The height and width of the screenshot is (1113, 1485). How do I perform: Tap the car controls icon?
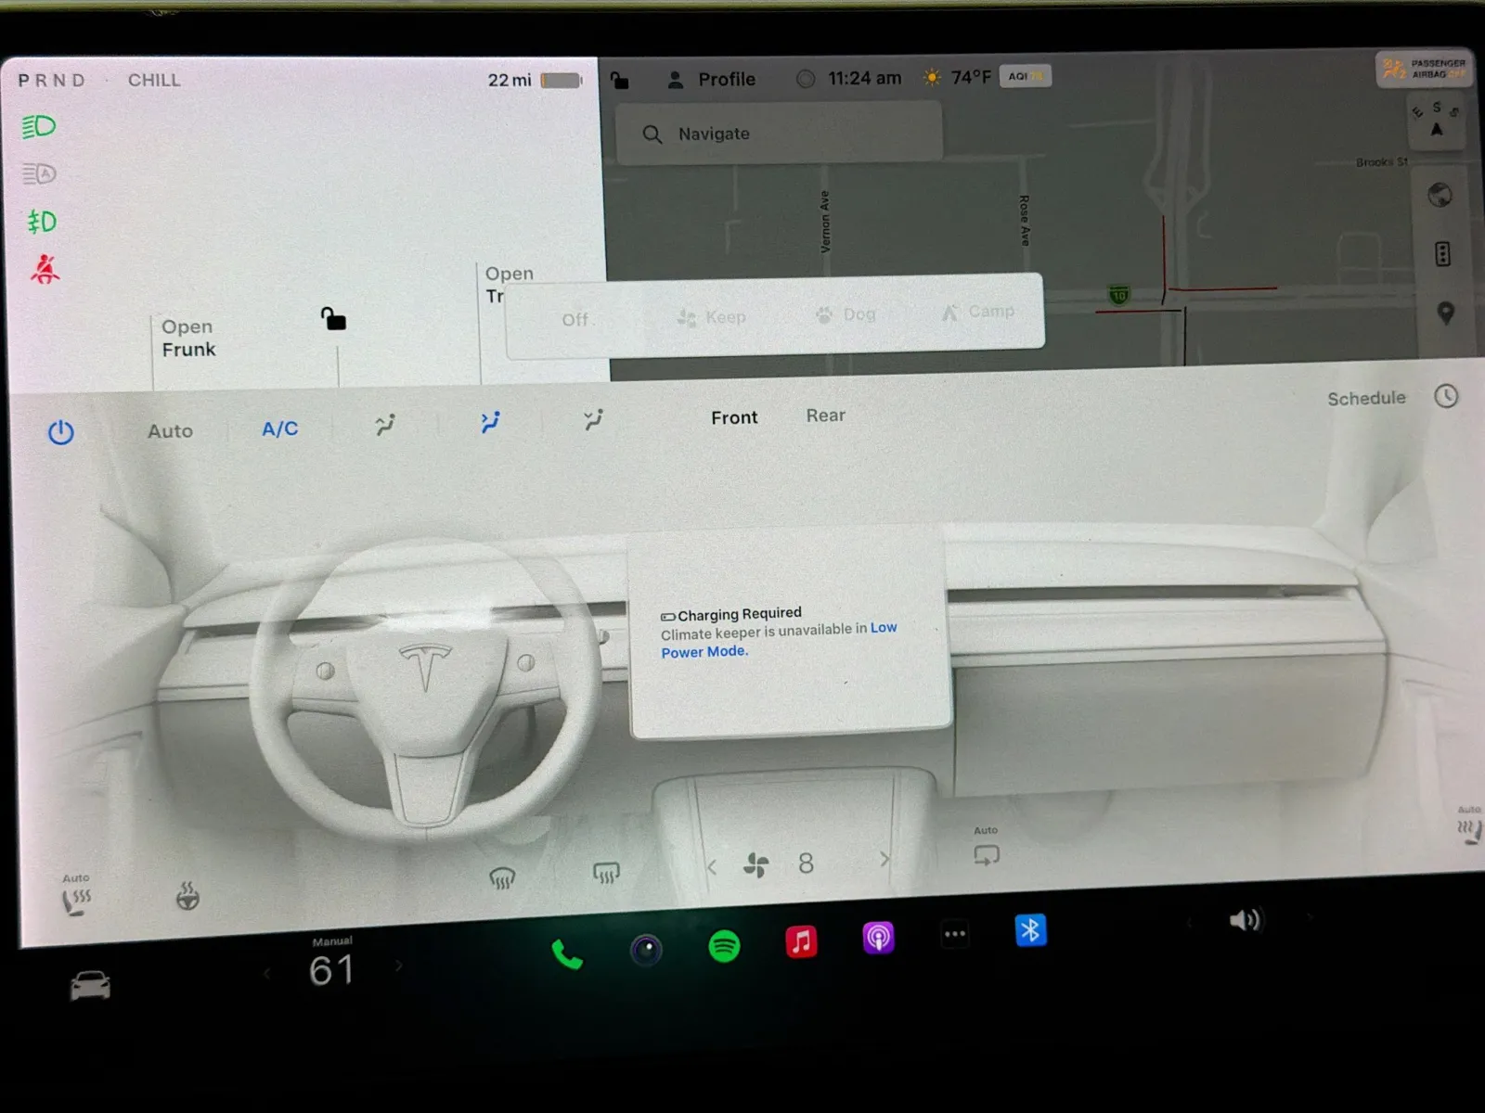[x=90, y=985]
